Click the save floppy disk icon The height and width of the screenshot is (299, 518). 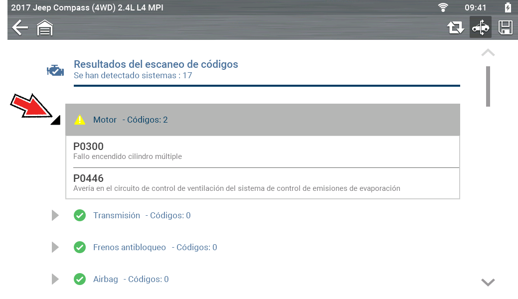[506, 28]
